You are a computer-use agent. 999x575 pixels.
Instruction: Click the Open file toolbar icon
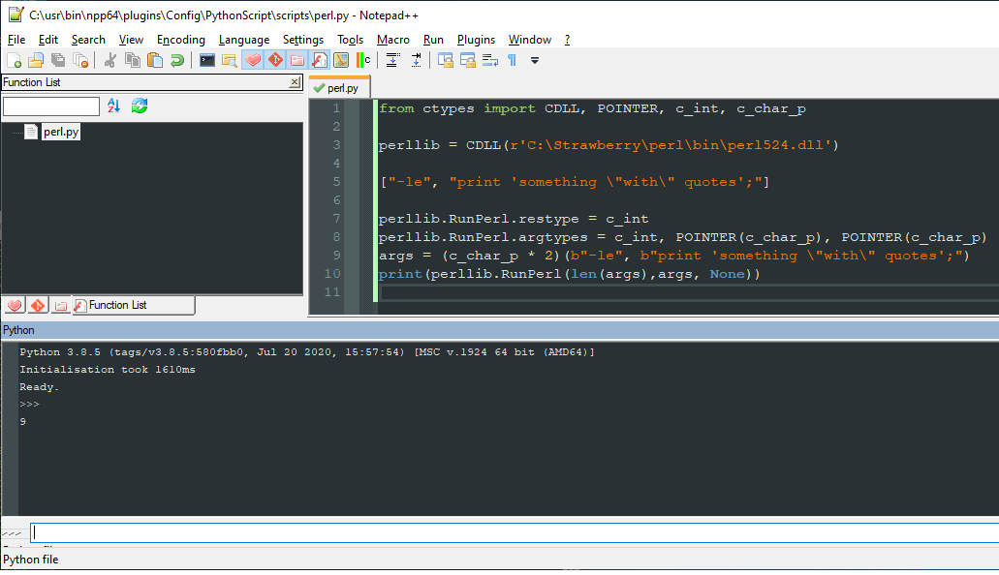point(36,60)
